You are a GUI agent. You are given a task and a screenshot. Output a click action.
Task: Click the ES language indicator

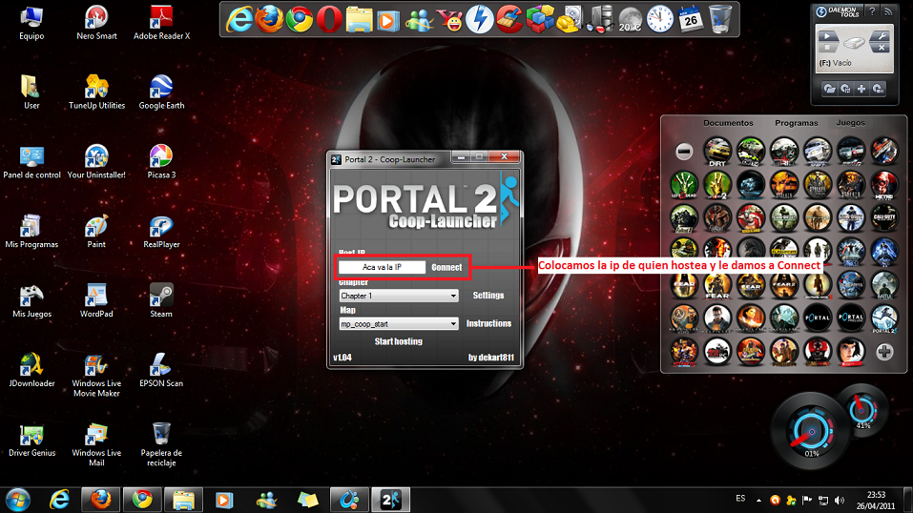pyautogui.click(x=740, y=499)
